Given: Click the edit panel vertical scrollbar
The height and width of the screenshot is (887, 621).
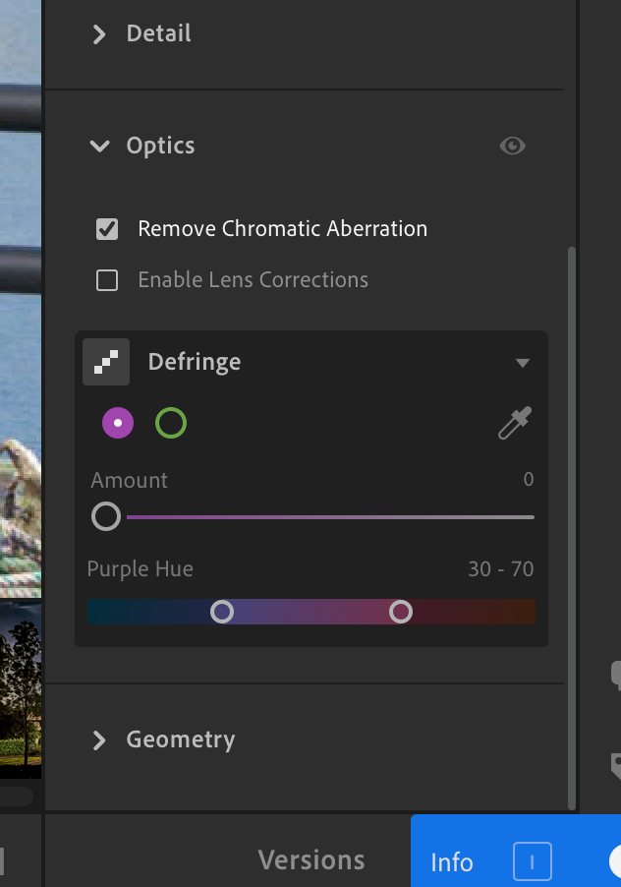Looking at the screenshot, I should (572, 521).
